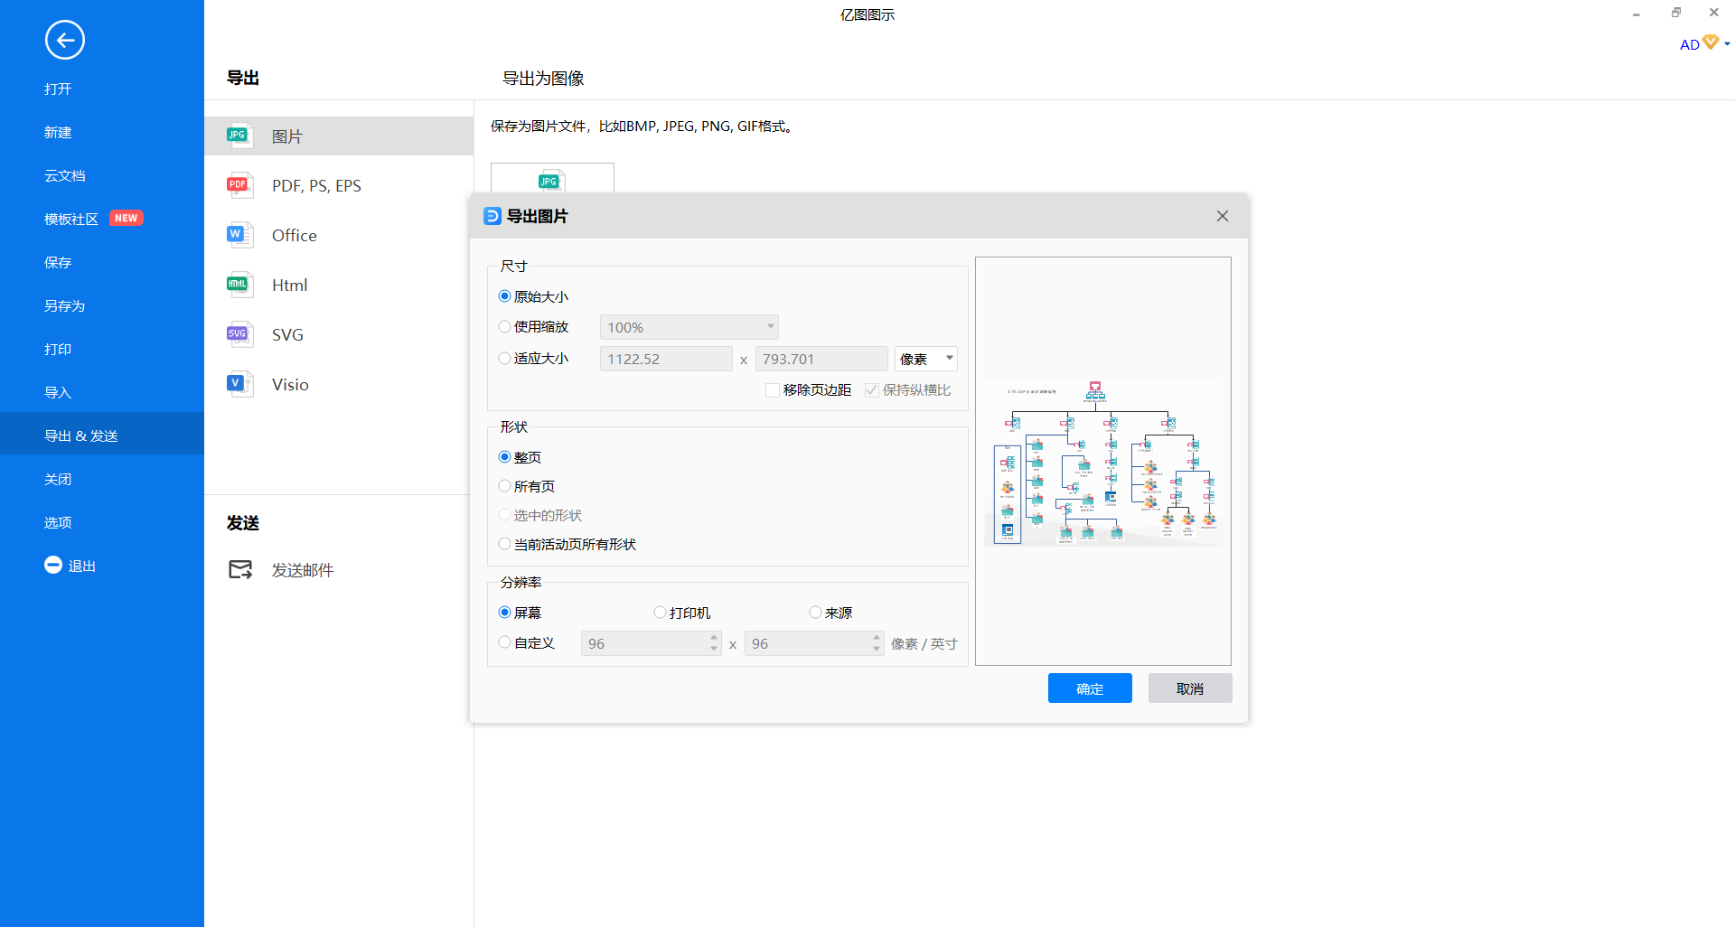Viewport: 1735px width, 927px height.
Task: Open the 云文档 menu item
Action: [x=65, y=175]
